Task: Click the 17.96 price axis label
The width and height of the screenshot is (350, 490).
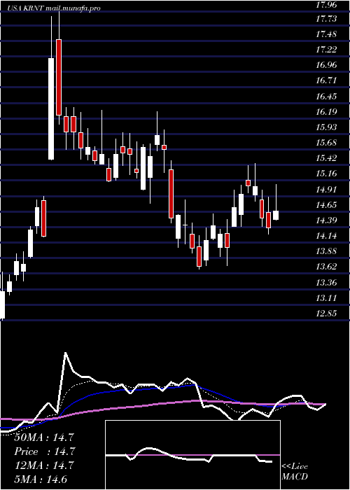Action: click(326, 4)
